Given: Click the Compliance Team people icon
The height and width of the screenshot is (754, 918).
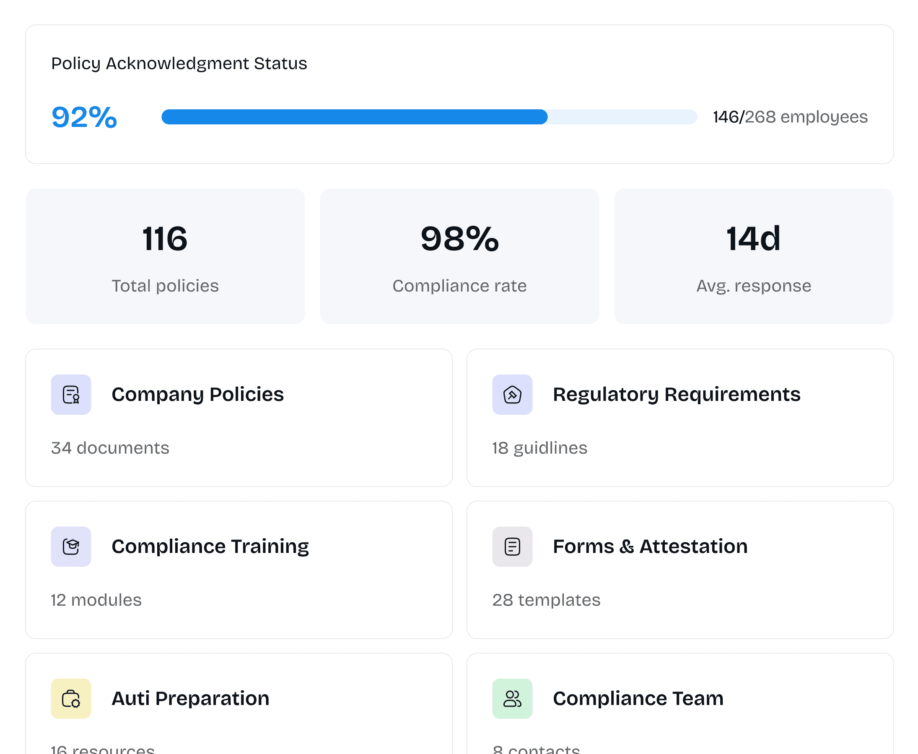Looking at the screenshot, I should click(x=512, y=698).
